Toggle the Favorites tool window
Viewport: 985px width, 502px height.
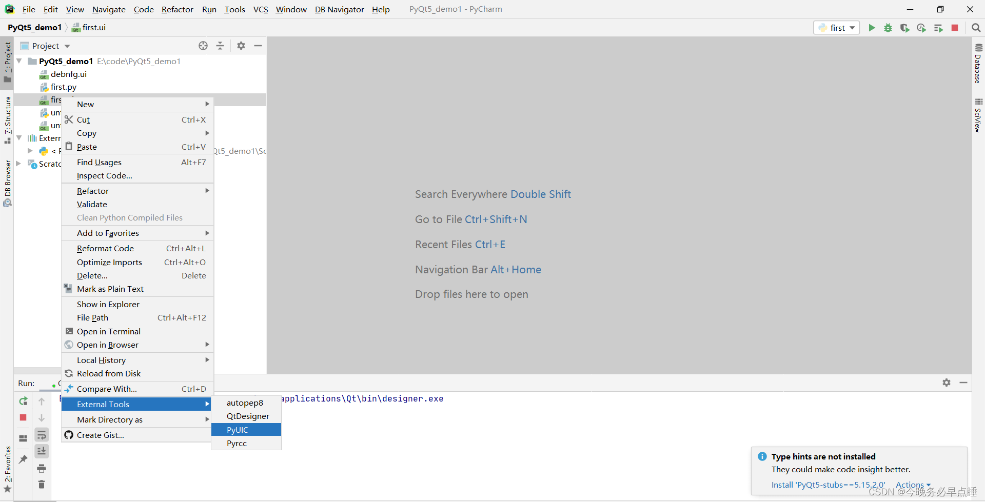coord(7,469)
